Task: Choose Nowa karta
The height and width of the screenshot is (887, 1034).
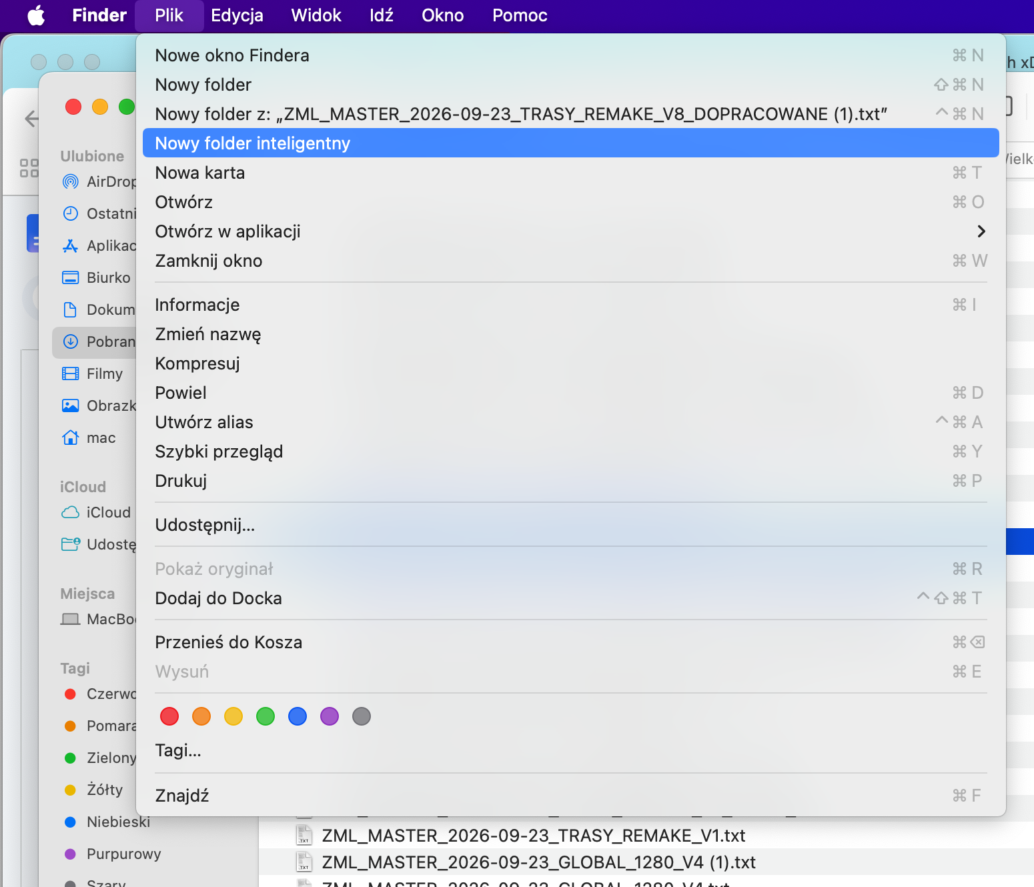Action: 570,173
